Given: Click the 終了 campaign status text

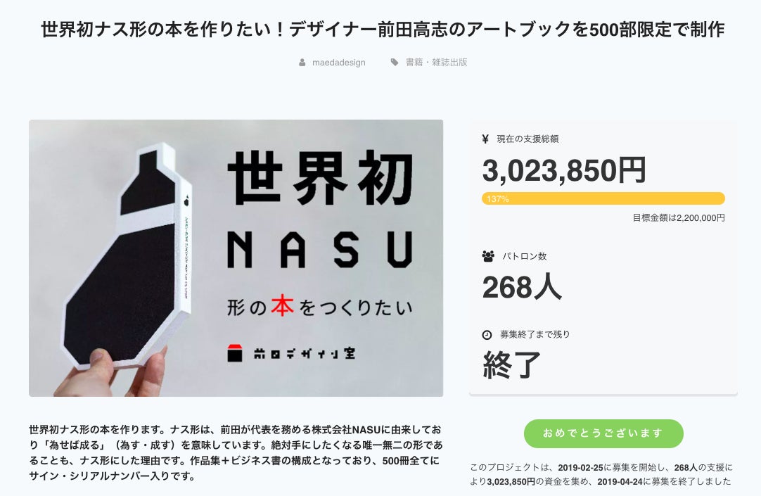Looking at the screenshot, I should (x=512, y=364).
